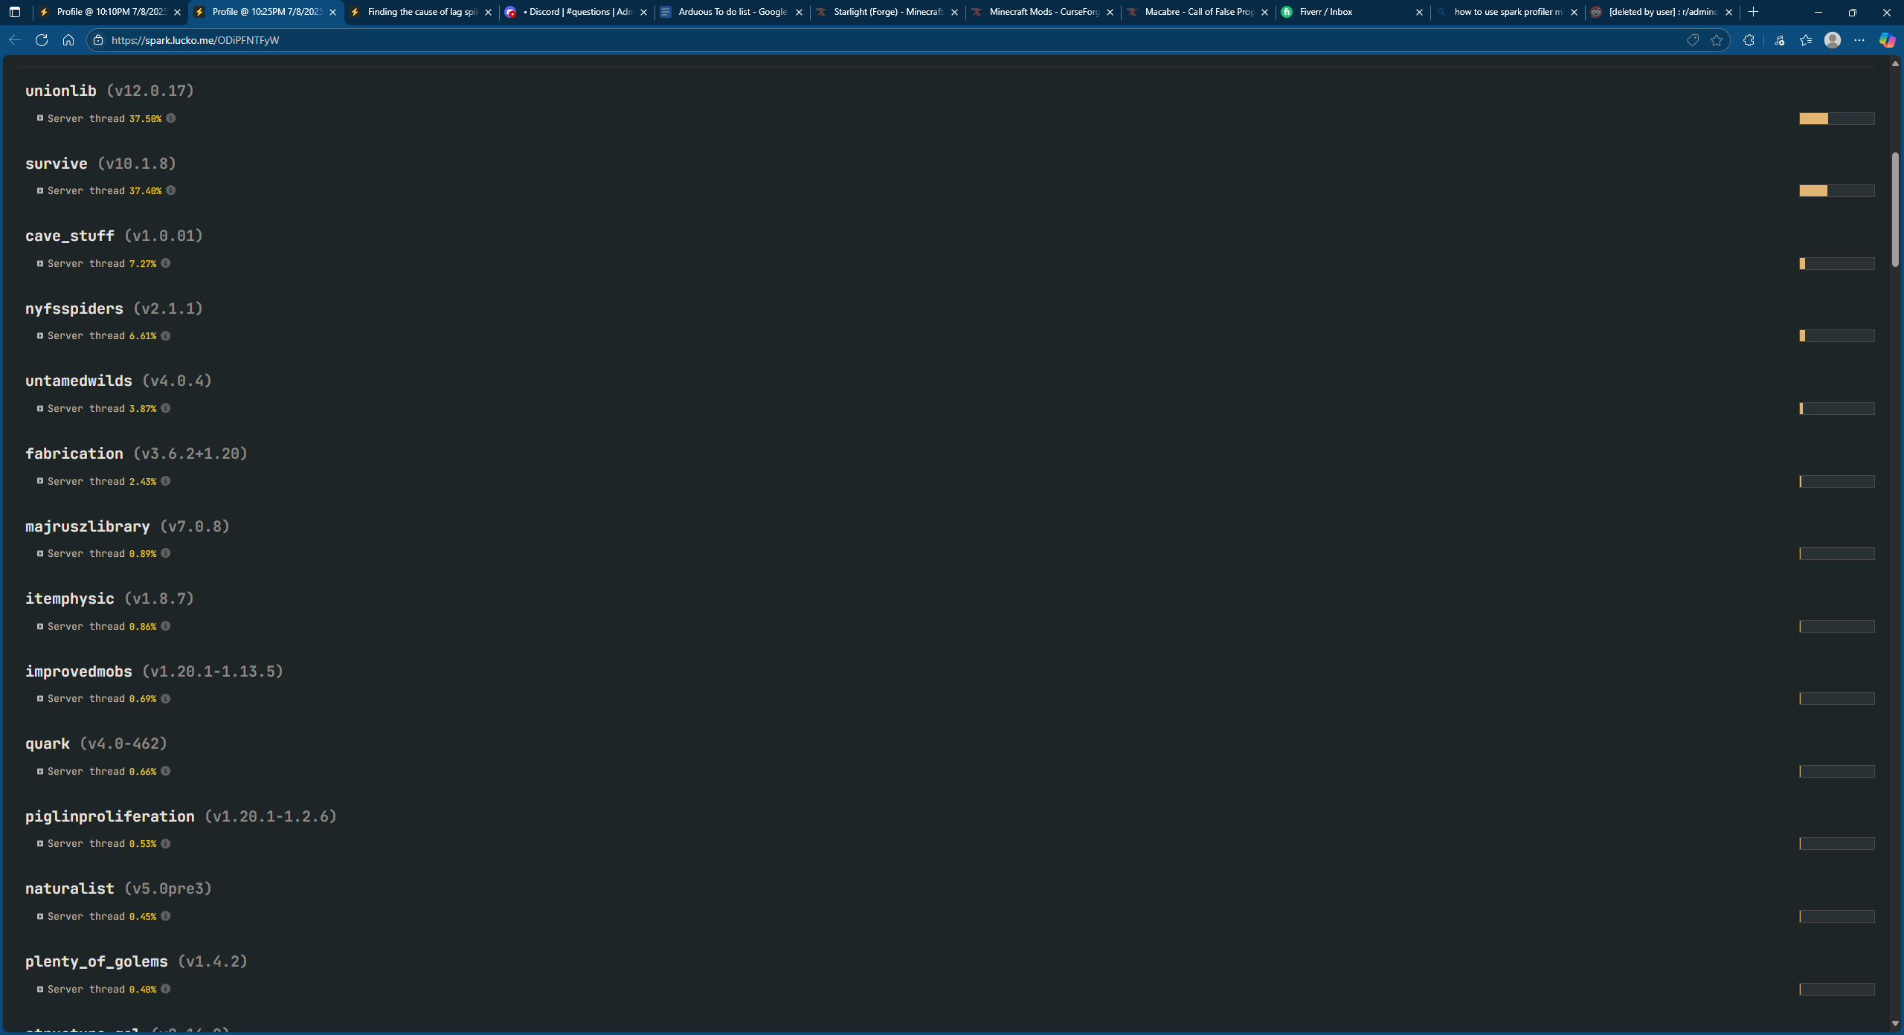Image resolution: width=1904 pixels, height=1035 pixels.
Task: Expand the cave_stuff Server thread node
Action: coord(40,263)
